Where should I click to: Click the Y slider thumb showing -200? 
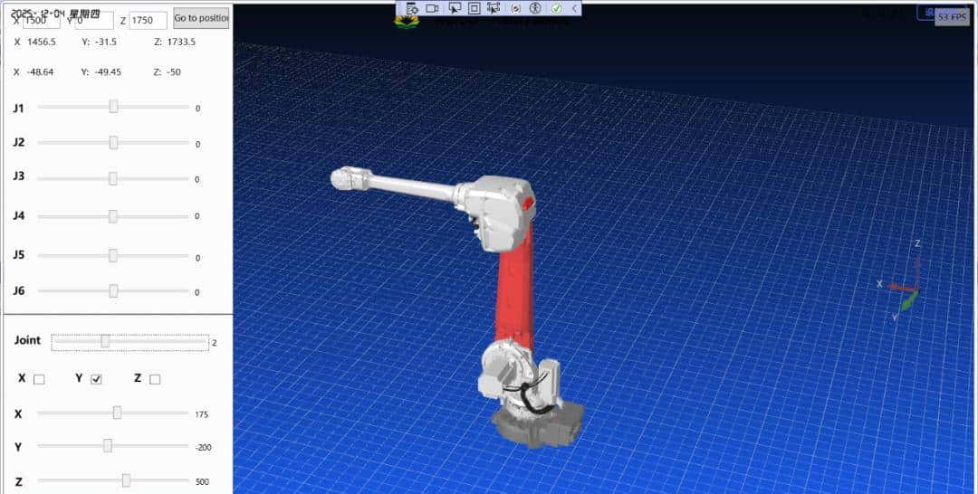108,445
